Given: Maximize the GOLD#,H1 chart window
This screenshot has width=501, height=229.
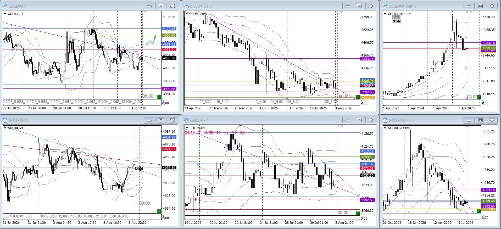Looking at the screenshot, I should coord(161,6).
